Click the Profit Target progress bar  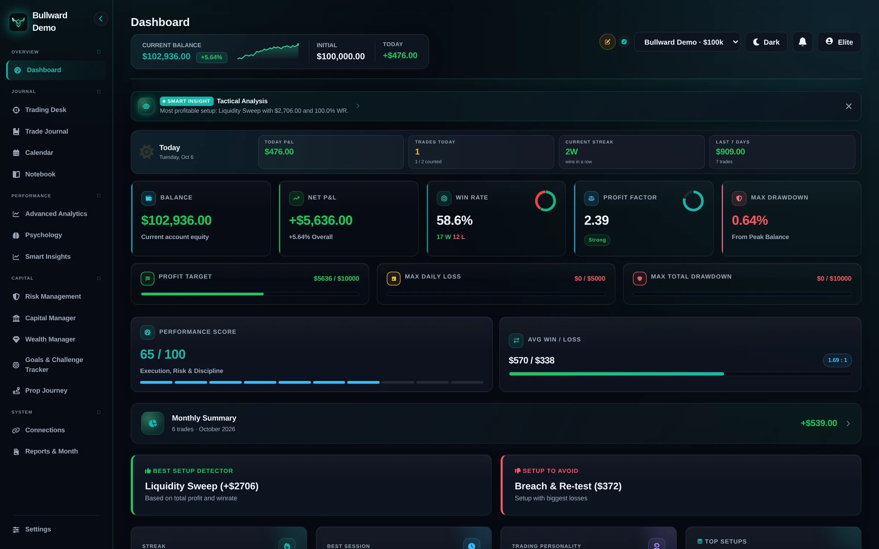[250, 294]
